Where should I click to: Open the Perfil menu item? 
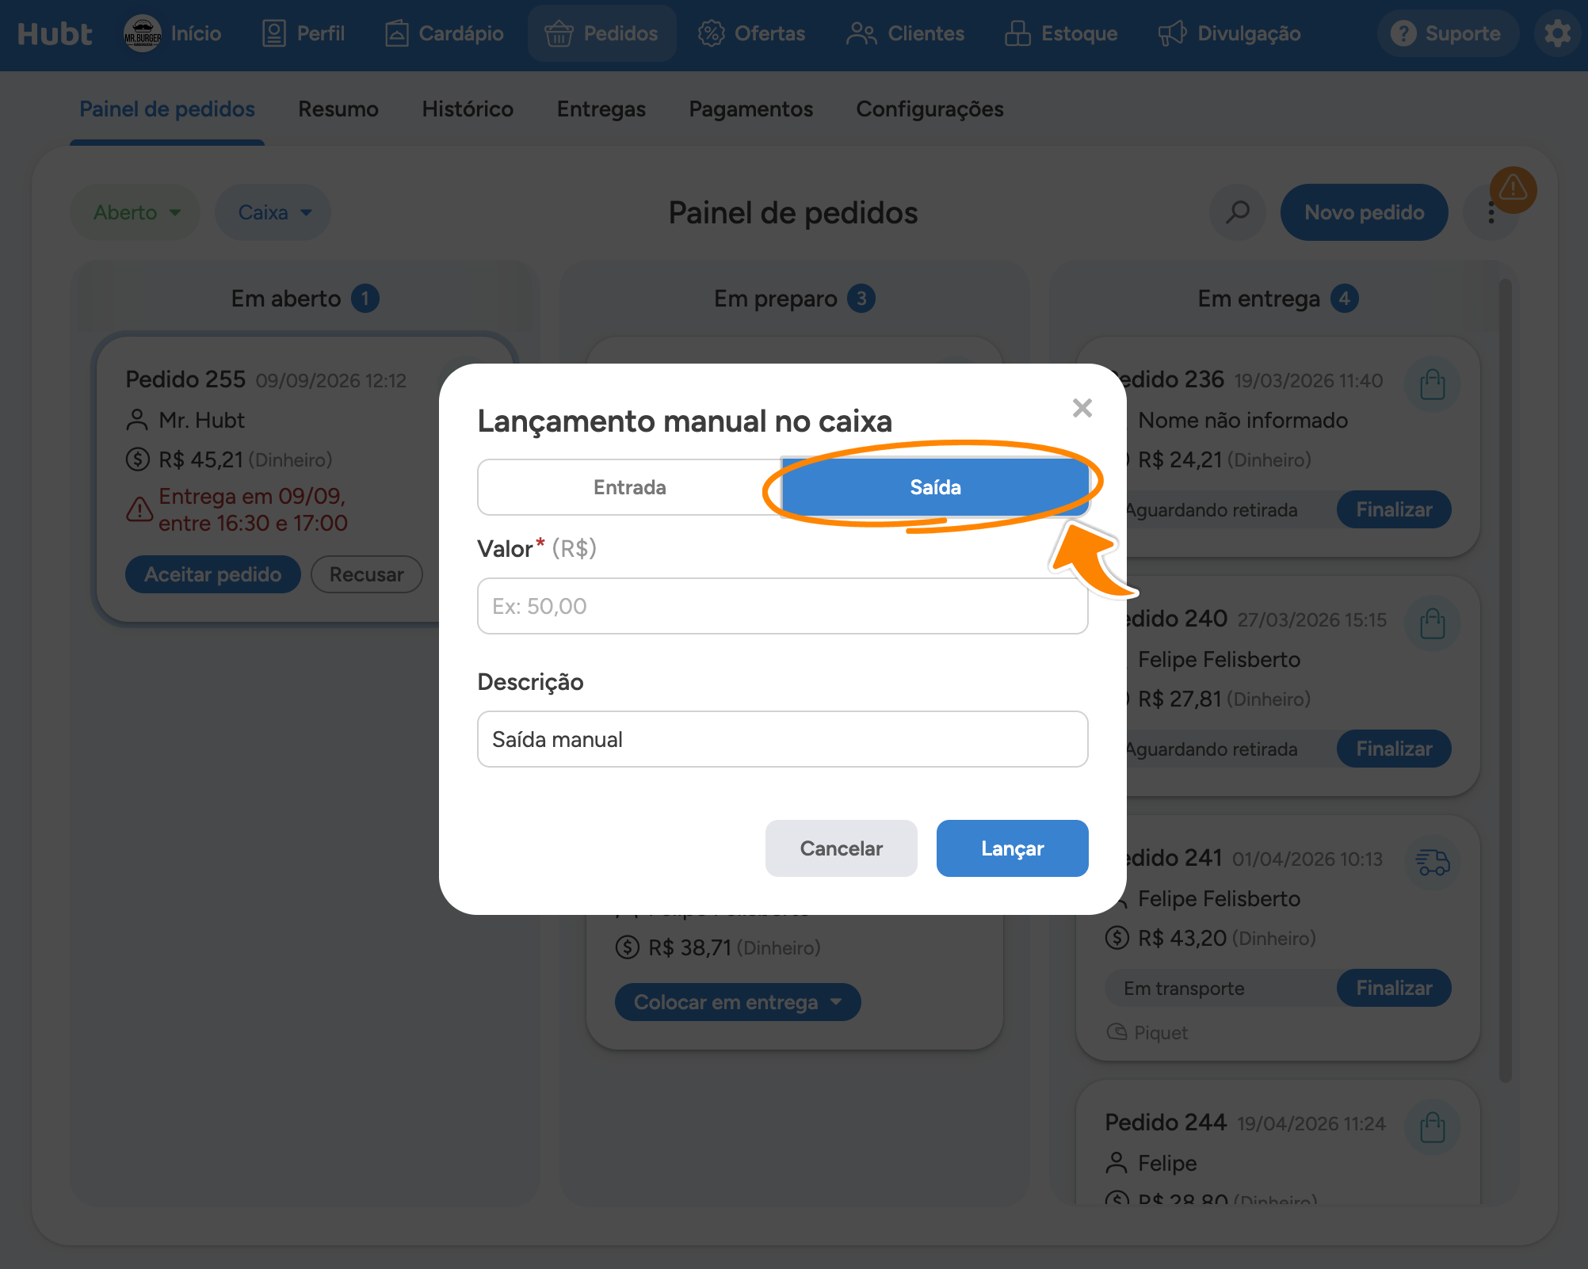coord(304,33)
